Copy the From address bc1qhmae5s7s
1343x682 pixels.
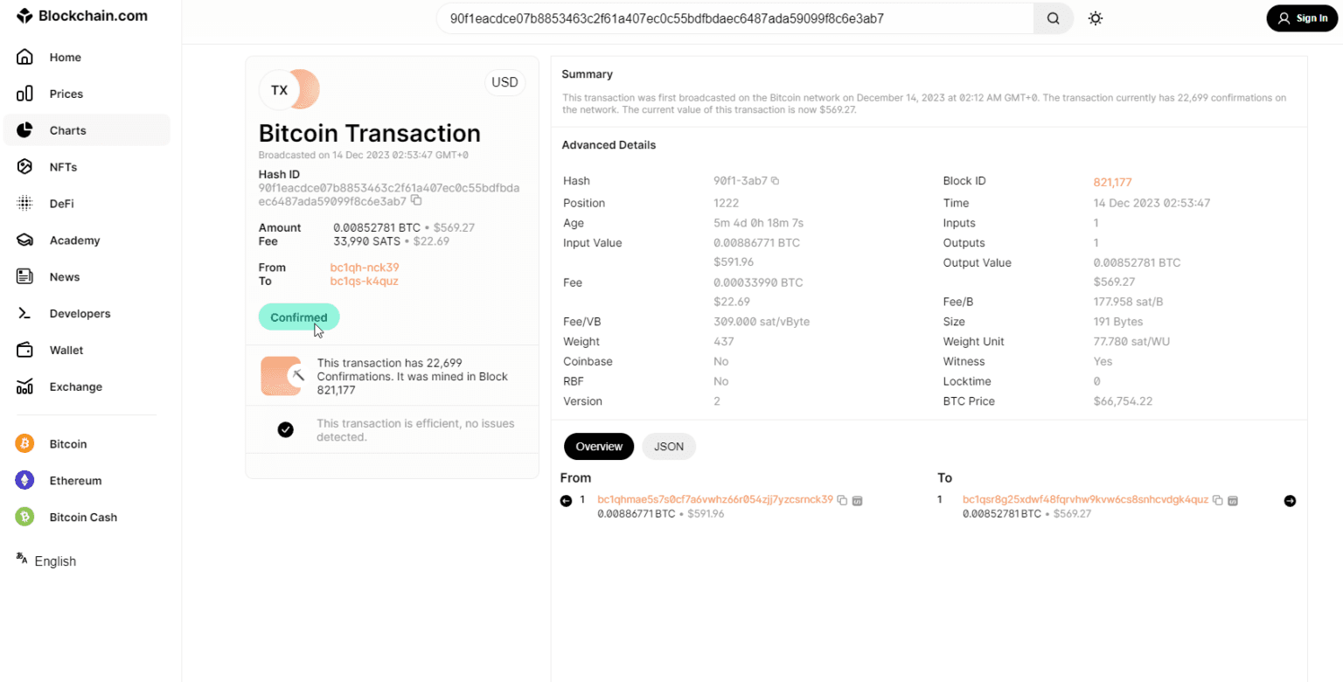[x=842, y=500]
